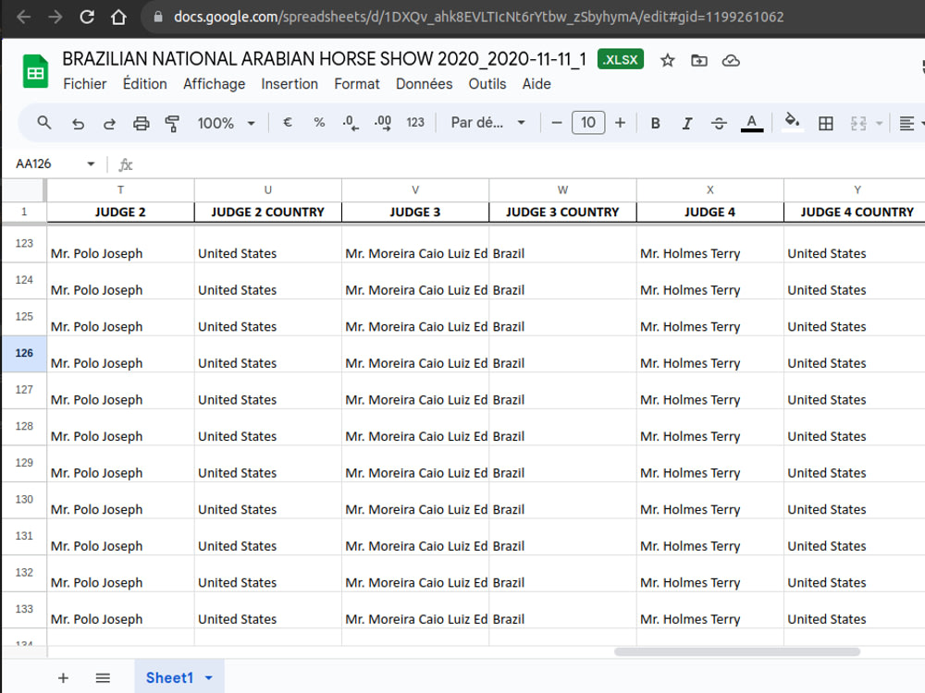
Task: Select Mr. Holmes Terry in row 131
Action: tap(710, 537)
